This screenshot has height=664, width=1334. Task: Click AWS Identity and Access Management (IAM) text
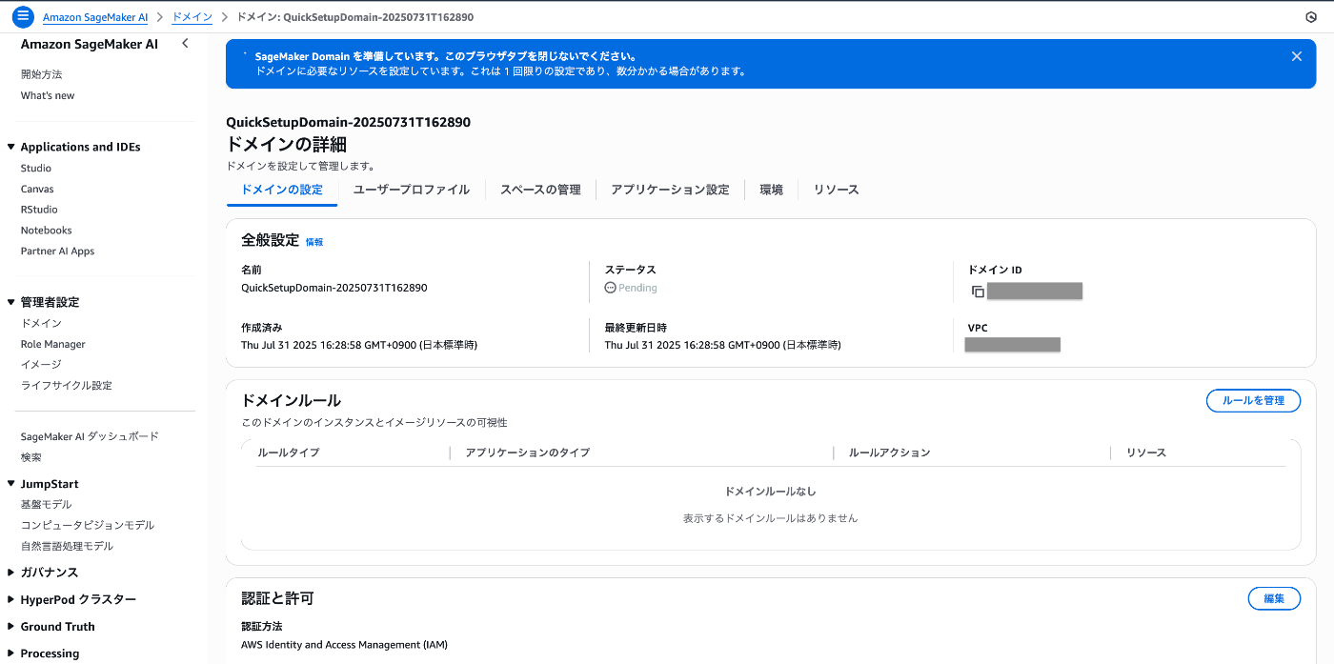[x=344, y=645]
